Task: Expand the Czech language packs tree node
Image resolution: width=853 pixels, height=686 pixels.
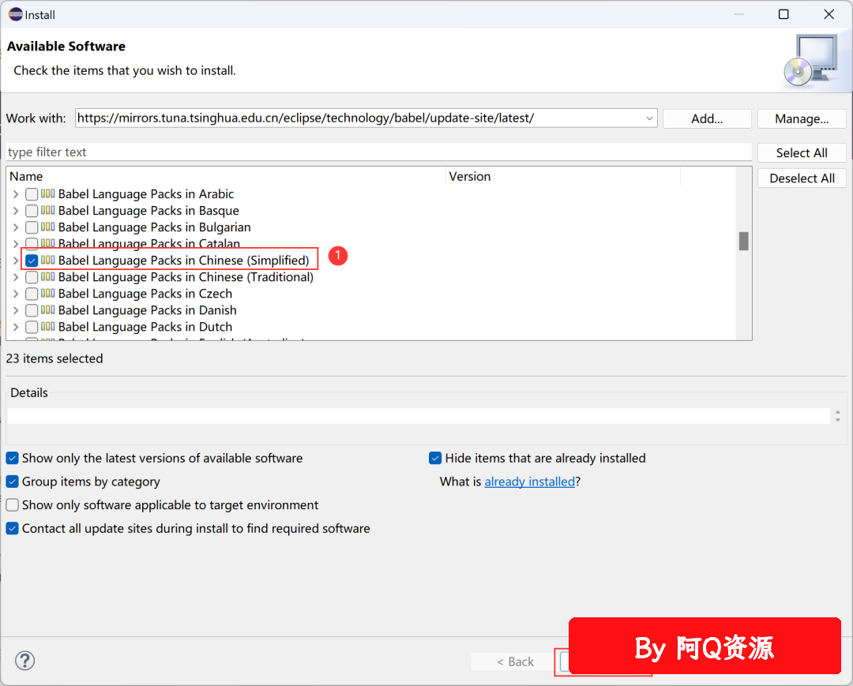Action: 16,294
